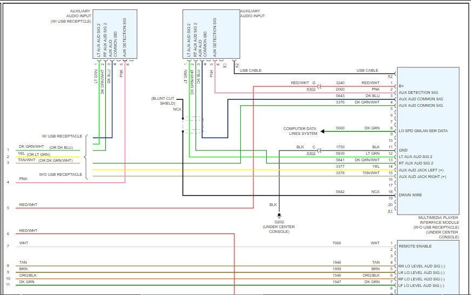Select circuit number 1947
The width and height of the screenshot is (471, 295).
click(x=337, y=282)
